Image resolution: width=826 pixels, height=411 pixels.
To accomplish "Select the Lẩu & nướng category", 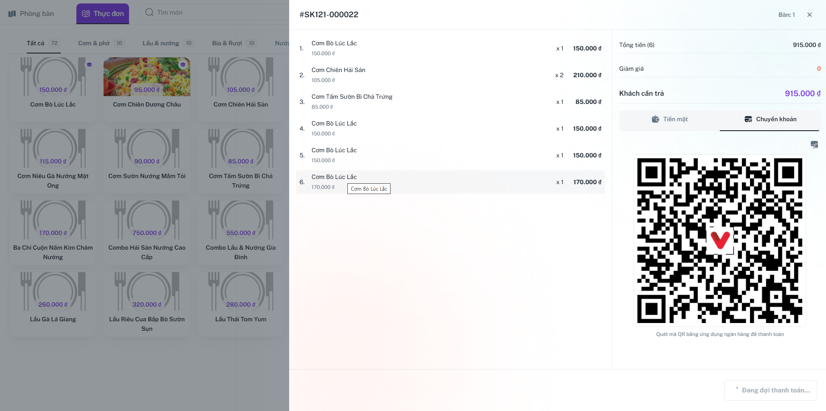I will coord(161,43).
